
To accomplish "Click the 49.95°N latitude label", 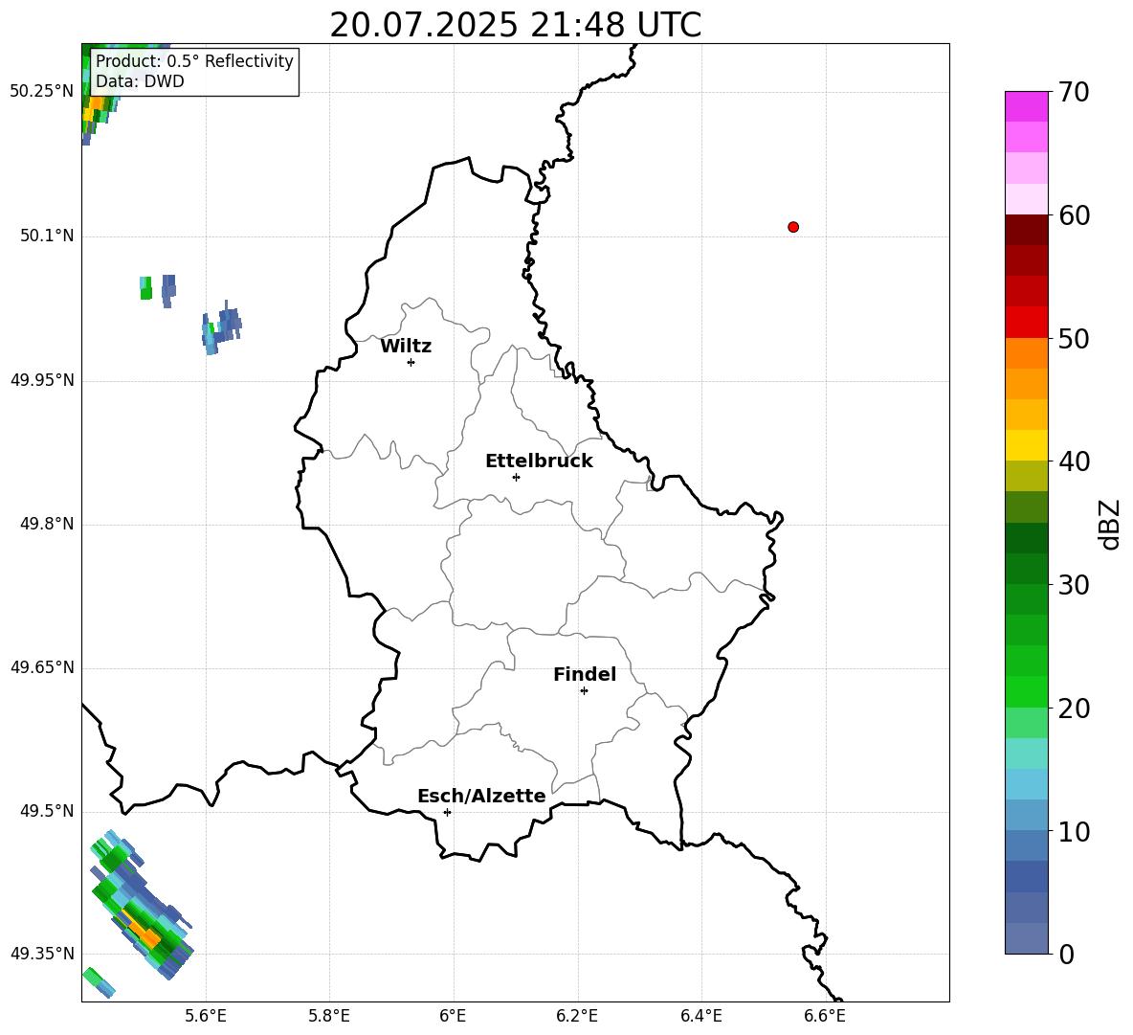I will pyautogui.click(x=42, y=380).
